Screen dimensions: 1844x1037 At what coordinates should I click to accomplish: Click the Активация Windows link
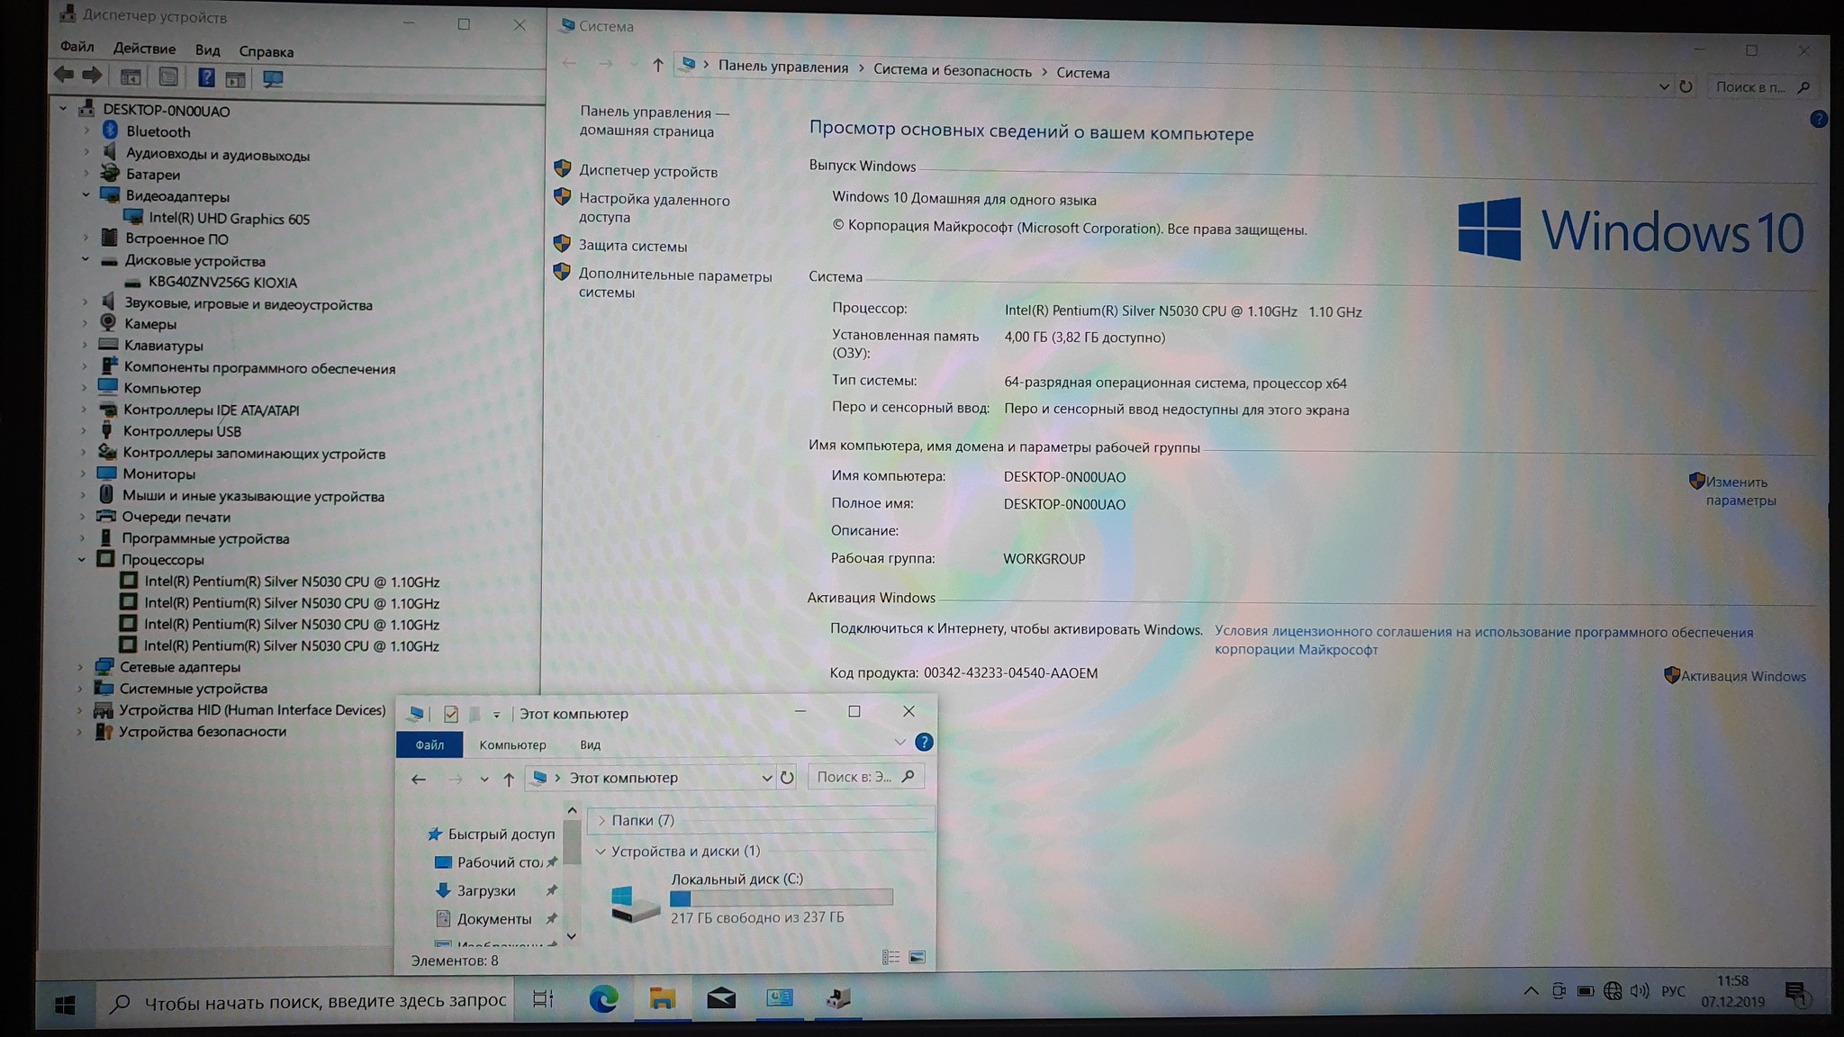1742,677
